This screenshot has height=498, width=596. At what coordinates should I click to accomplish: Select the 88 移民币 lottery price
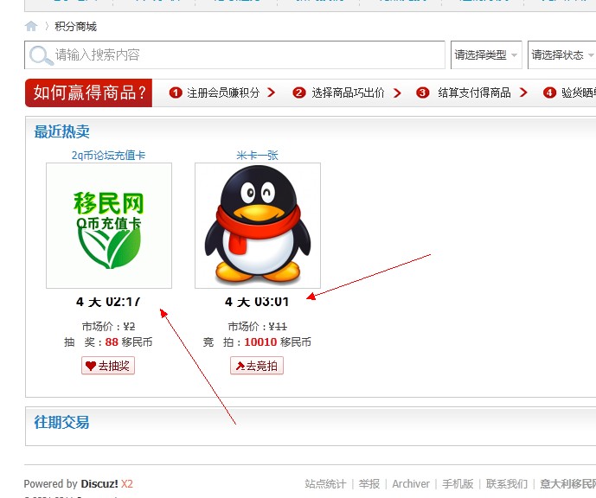pos(129,342)
